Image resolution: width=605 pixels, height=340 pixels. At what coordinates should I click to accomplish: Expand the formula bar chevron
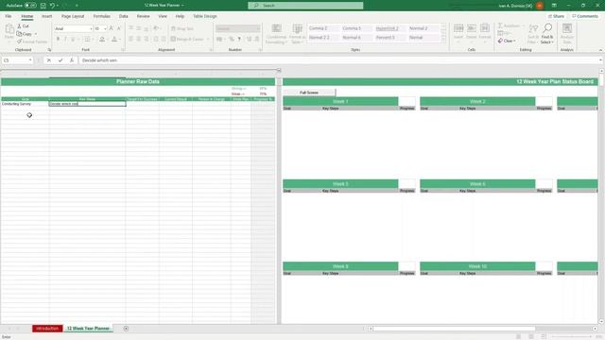pyautogui.click(x=600, y=60)
